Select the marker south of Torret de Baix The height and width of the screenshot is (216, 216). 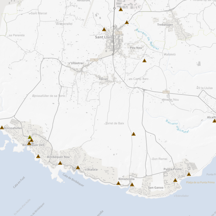pyautogui.click(x=133, y=134)
